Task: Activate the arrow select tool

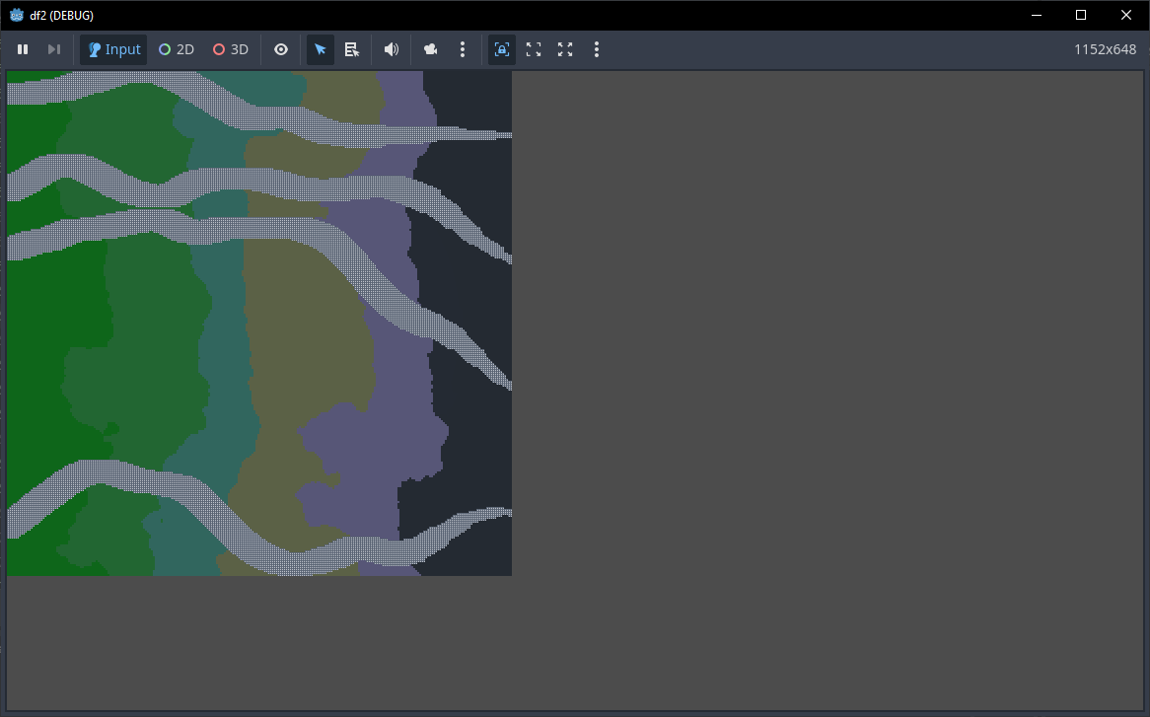Action: 321,49
